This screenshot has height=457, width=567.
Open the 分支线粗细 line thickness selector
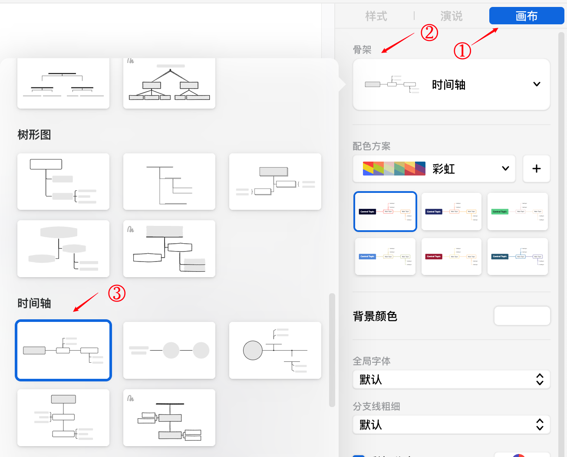(451, 424)
